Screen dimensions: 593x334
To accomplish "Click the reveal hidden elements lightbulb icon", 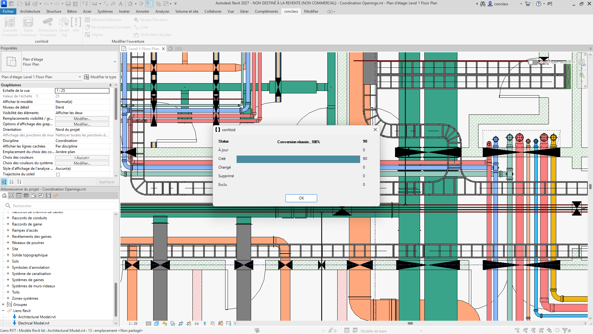I will (x=205, y=323).
